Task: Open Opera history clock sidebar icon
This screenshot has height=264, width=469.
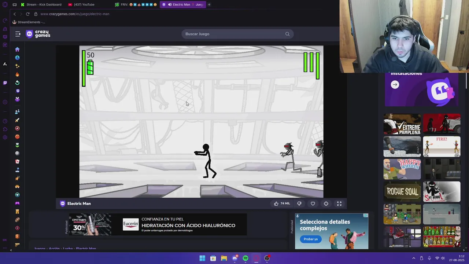Action: click(5, 121)
